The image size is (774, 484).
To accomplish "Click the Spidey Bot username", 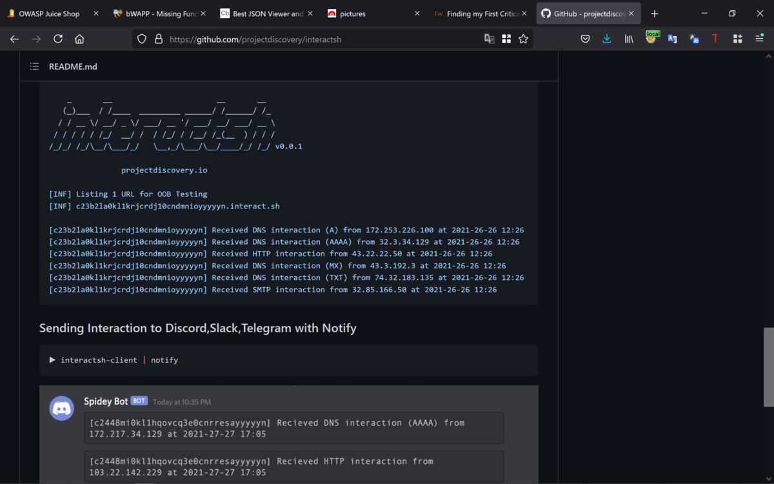I will pos(106,401).
